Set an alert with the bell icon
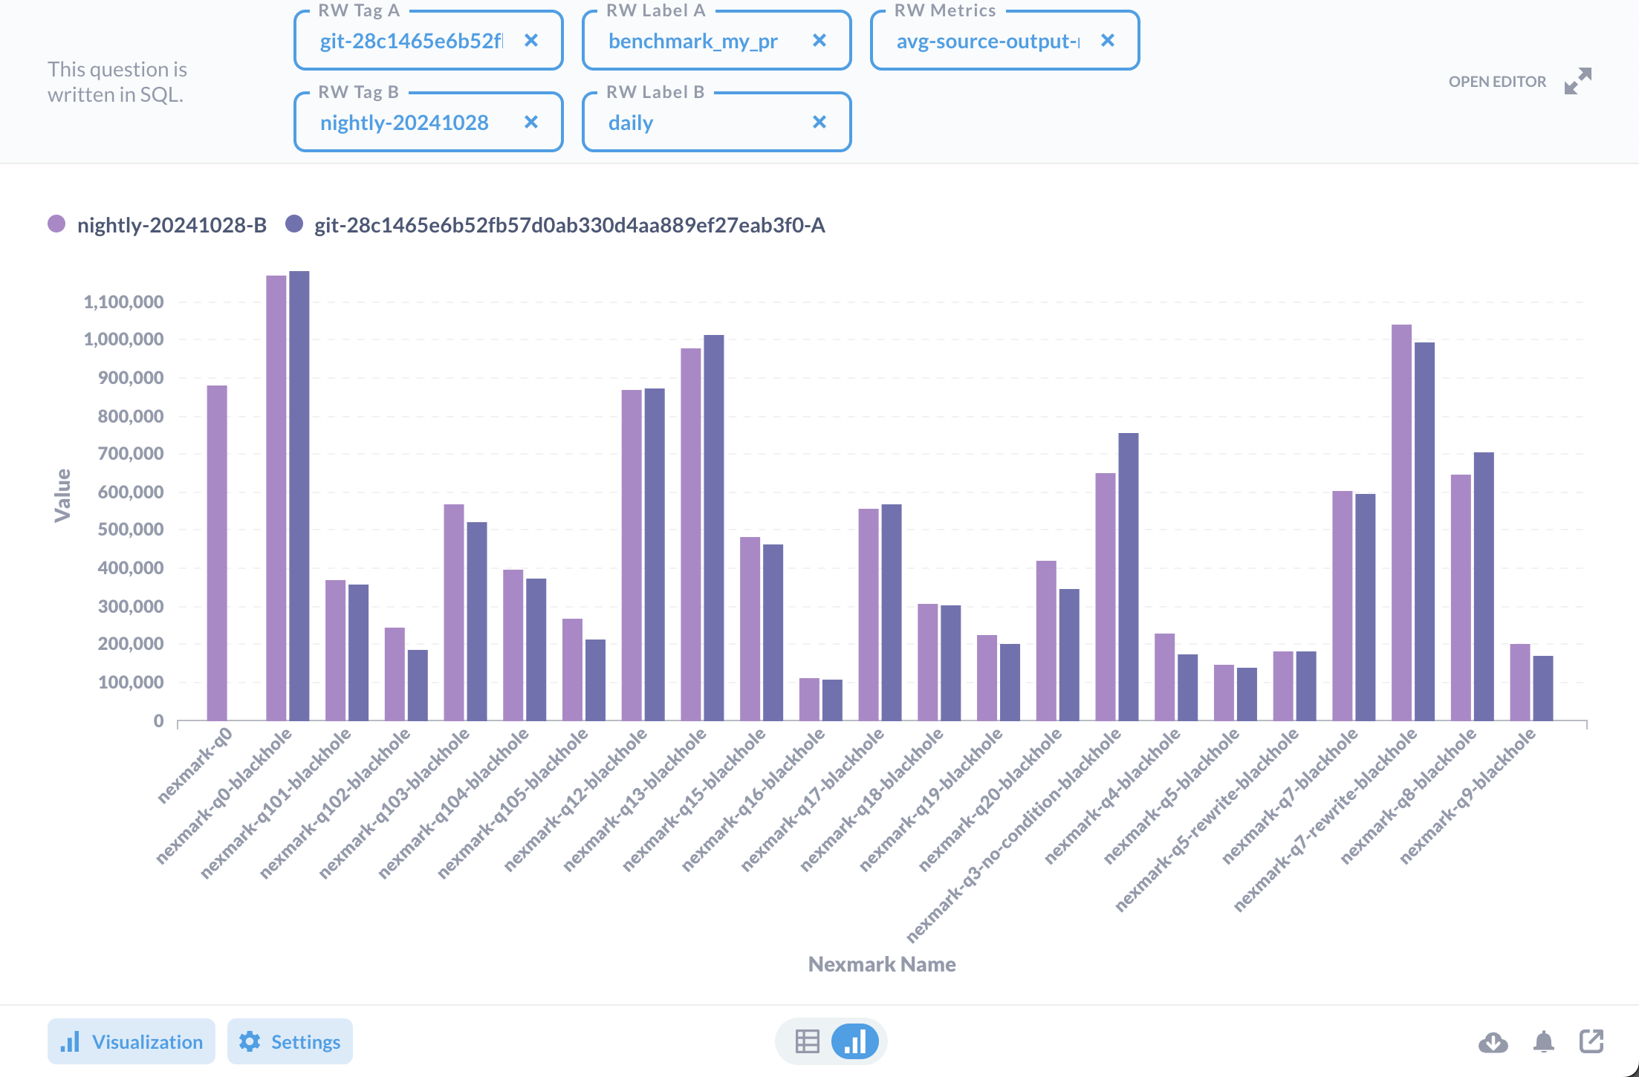The image size is (1639, 1077). pos(1544,1042)
